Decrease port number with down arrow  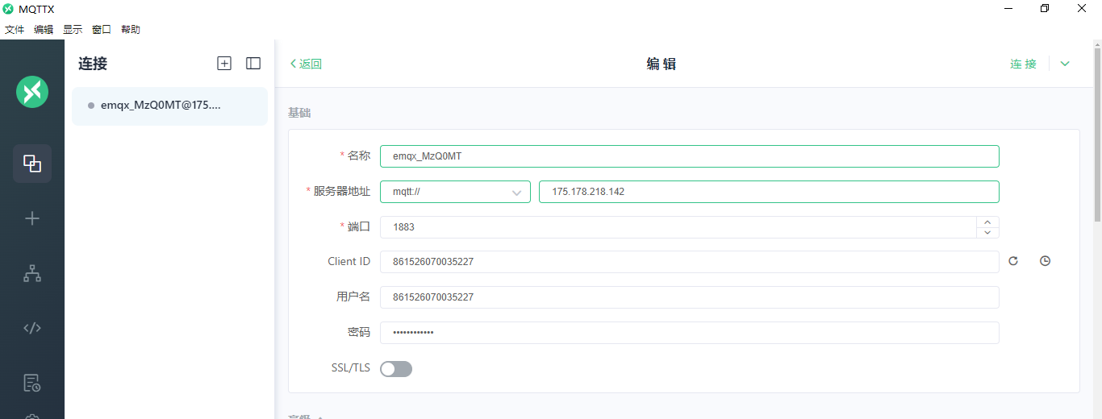tap(987, 233)
